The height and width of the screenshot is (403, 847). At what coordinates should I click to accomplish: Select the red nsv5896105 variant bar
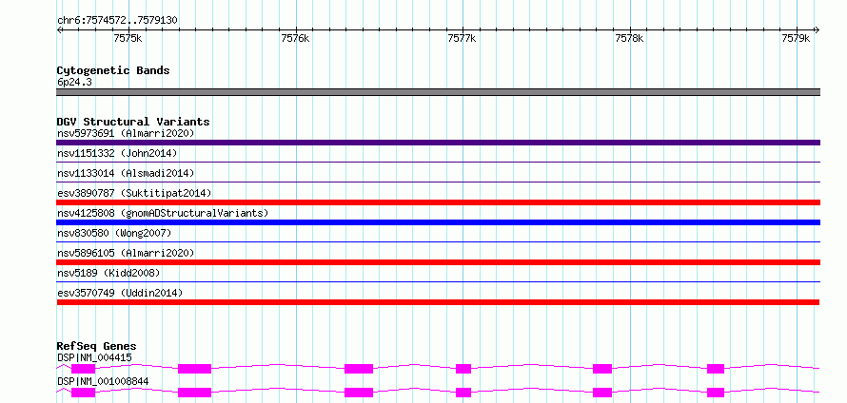(438, 262)
